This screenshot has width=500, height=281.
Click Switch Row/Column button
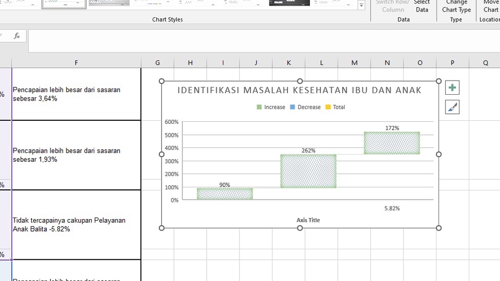click(x=393, y=6)
